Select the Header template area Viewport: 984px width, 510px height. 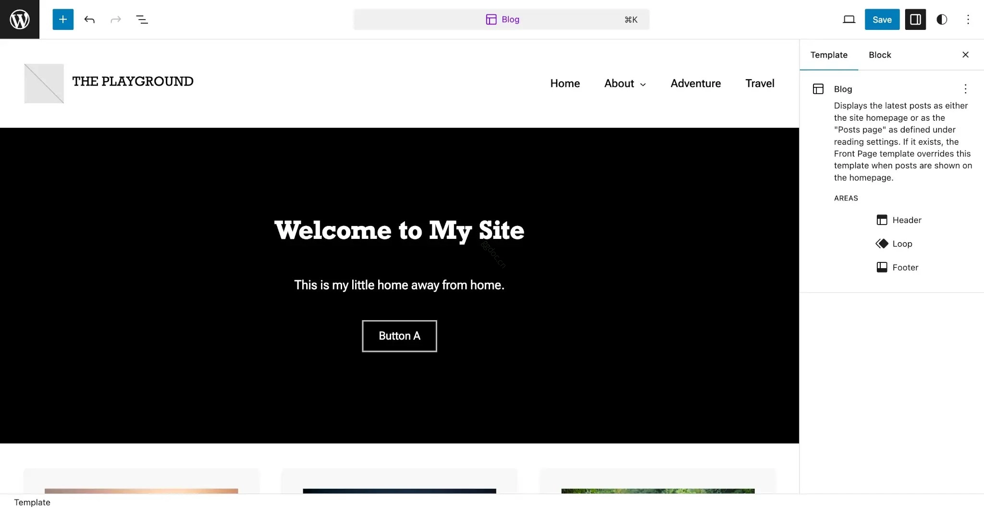point(898,220)
